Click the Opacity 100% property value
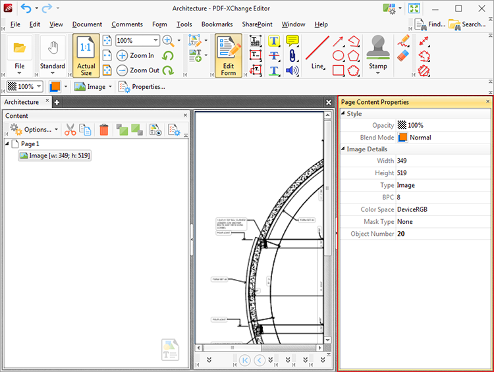Screen dimensions: 494x372 point(443,125)
